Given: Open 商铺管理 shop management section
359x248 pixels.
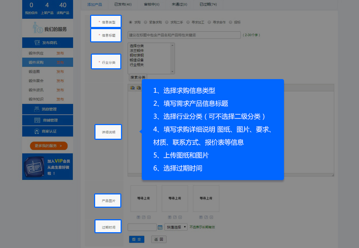Looking at the screenshot, I should [47, 120].
